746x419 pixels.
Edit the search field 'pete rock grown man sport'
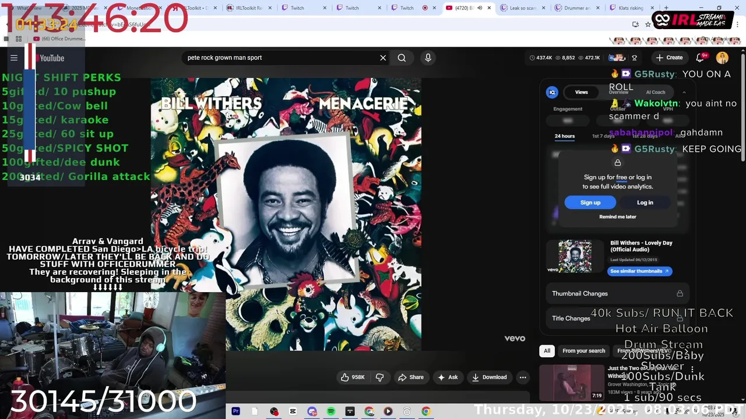(x=280, y=58)
